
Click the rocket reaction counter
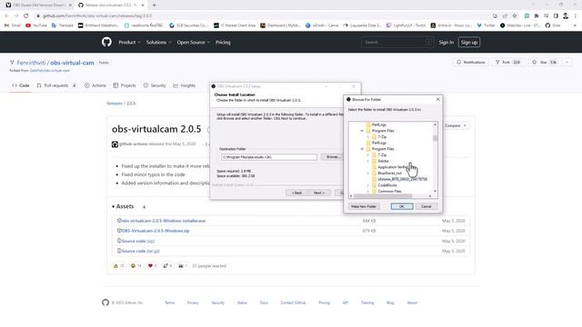(167, 266)
